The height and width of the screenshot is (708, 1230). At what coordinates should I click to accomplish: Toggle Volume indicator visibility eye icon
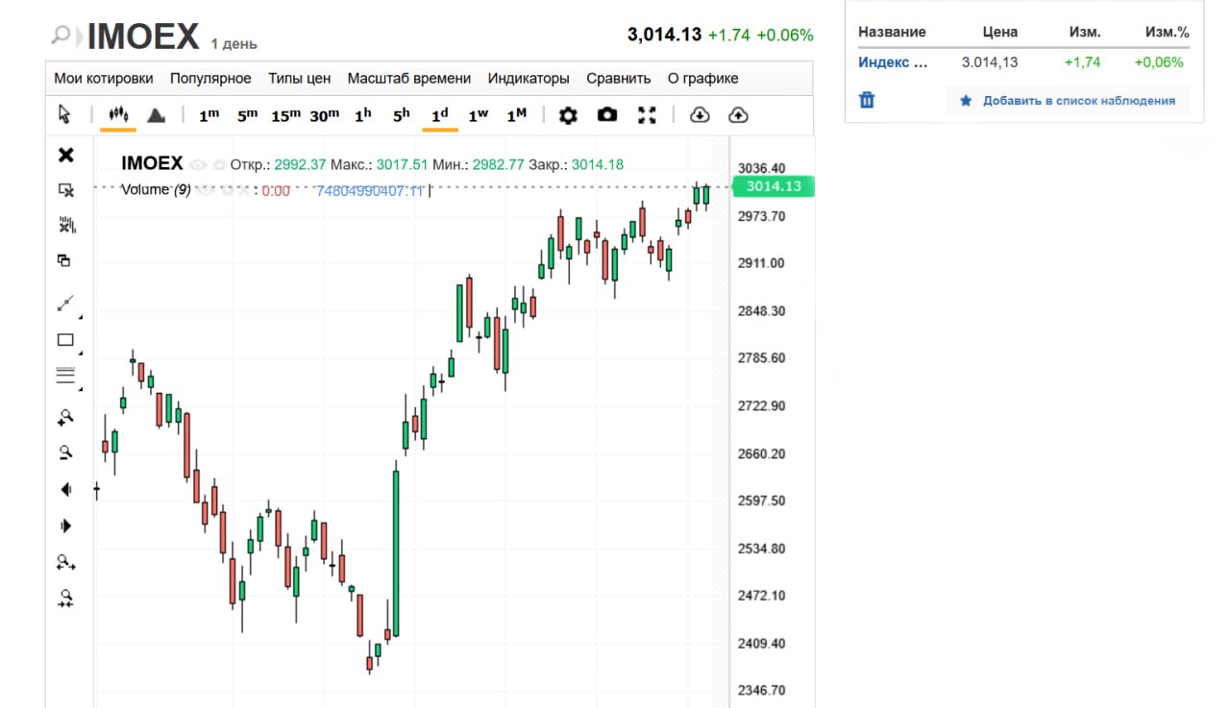[204, 190]
